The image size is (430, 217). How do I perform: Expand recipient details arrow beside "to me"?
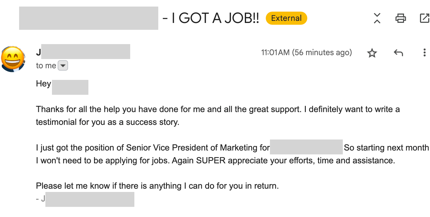pyautogui.click(x=63, y=66)
